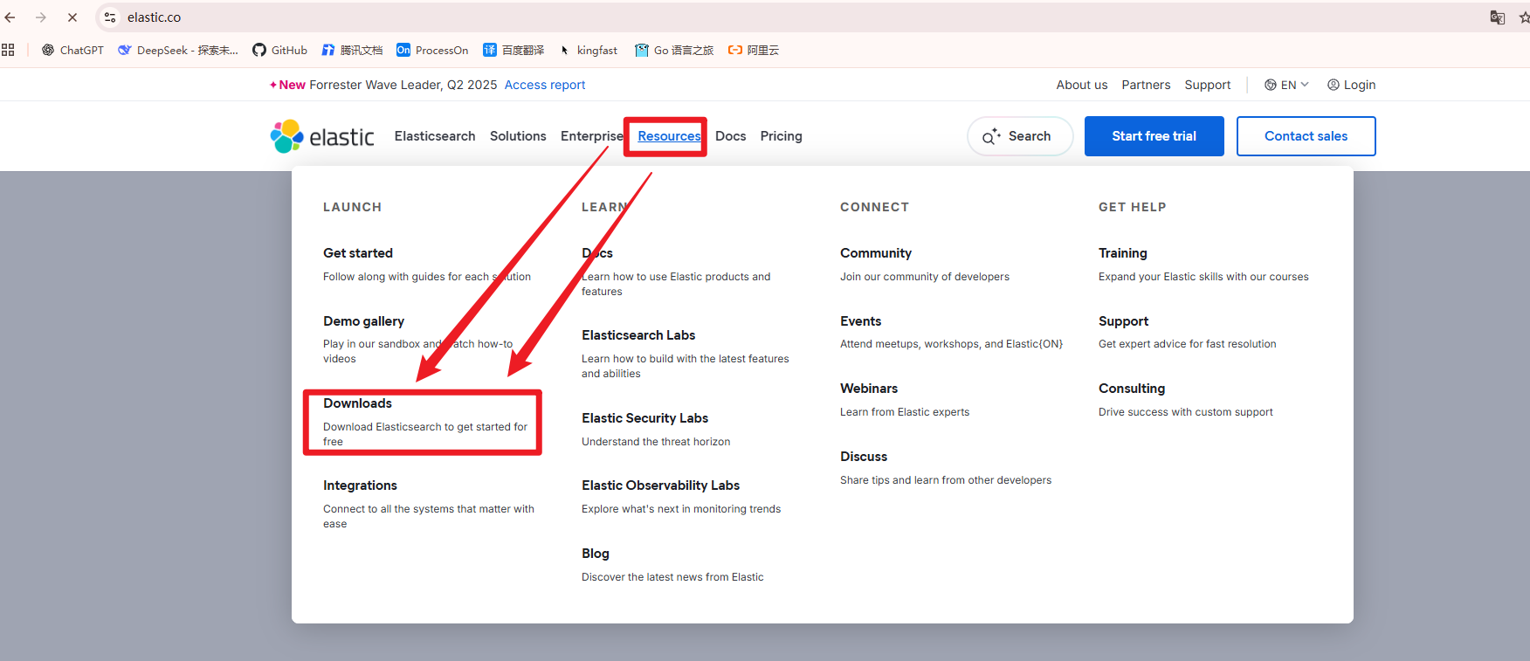Open the Elasticsearch nav menu

(x=435, y=136)
